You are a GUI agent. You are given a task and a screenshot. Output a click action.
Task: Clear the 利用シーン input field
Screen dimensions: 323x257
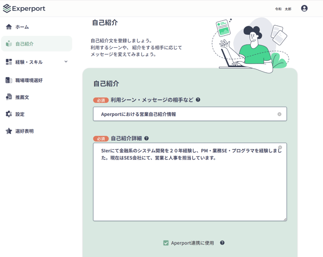coord(279,114)
